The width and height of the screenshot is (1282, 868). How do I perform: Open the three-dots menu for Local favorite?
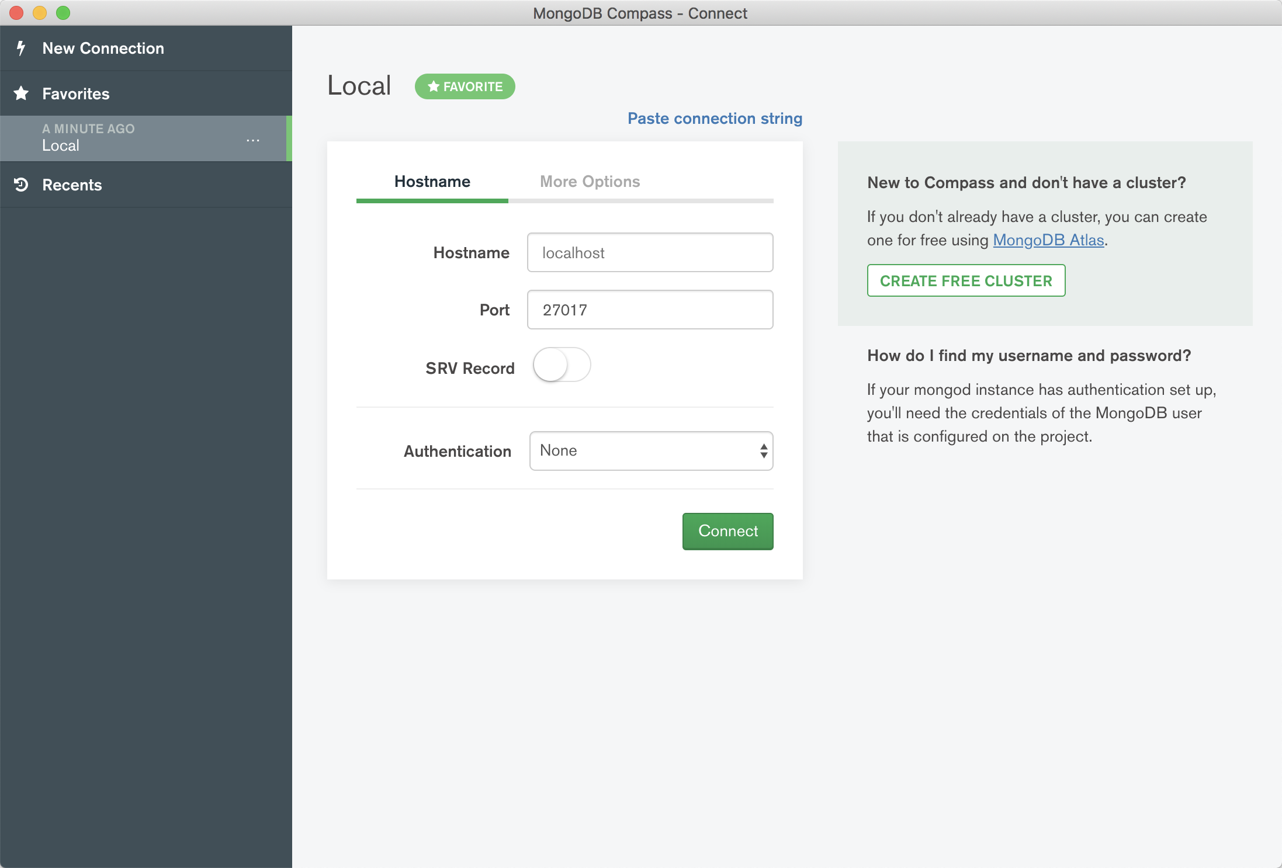pos(252,140)
